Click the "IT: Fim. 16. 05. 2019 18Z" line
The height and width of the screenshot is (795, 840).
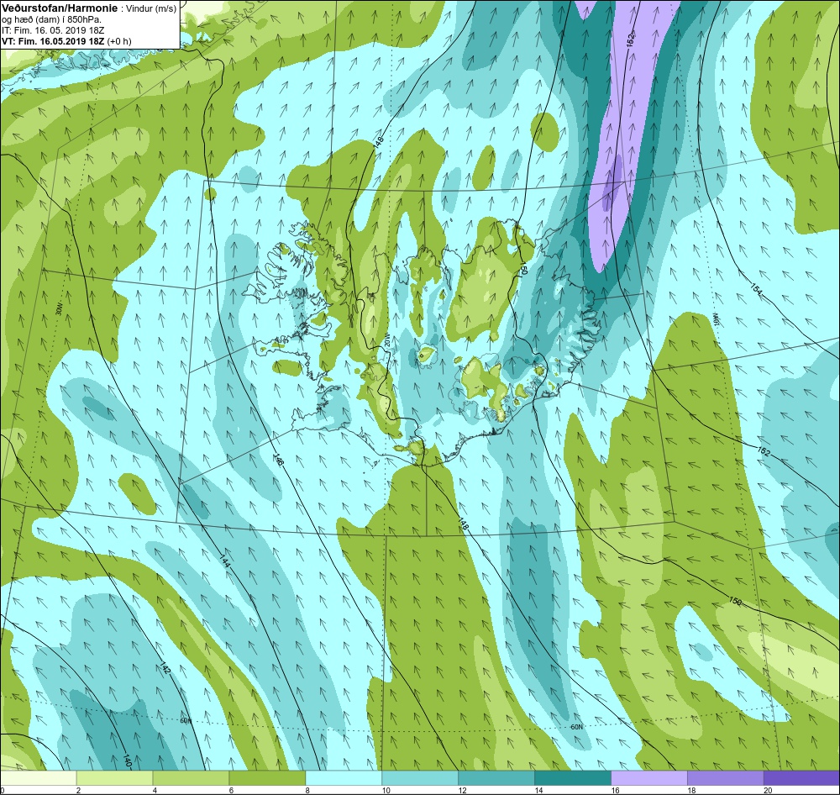tap(53, 30)
